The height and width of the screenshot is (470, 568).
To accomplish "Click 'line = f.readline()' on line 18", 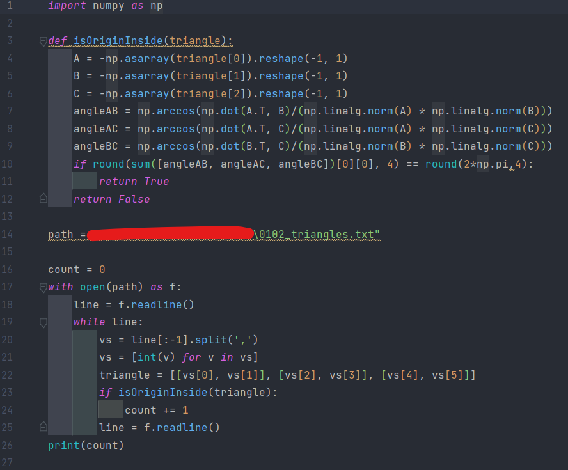I will (x=133, y=305).
